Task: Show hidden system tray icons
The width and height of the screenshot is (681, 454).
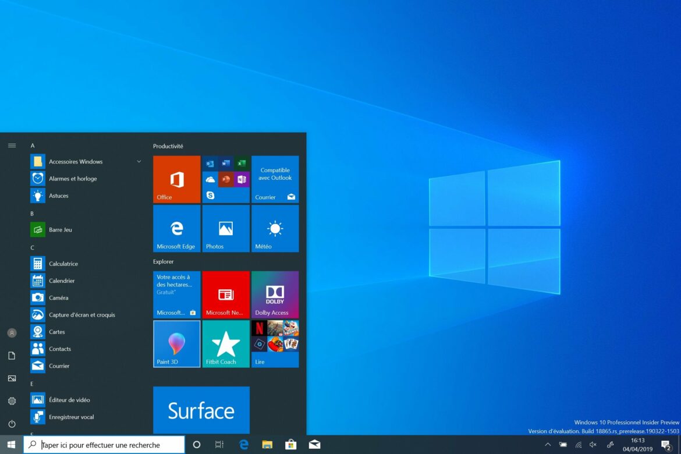Action: click(547, 445)
